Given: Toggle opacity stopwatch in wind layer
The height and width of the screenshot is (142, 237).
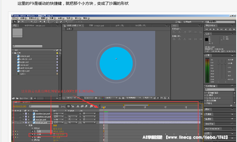Looking at the screenshot, I should click(32, 140).
